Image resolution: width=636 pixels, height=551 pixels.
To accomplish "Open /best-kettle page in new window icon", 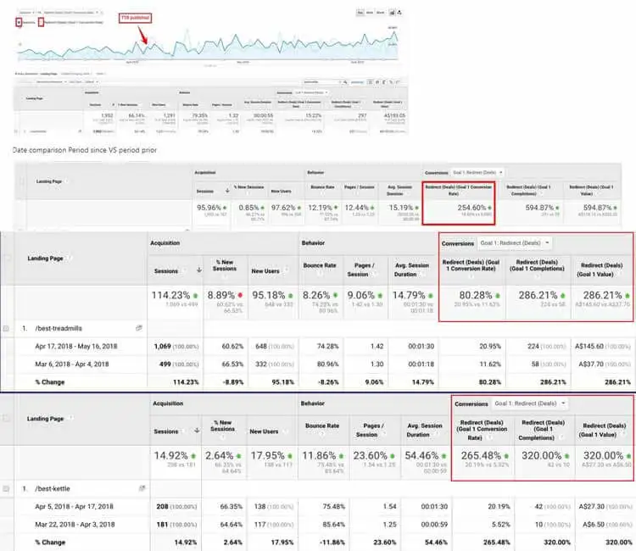I will [x=142, y=488].
